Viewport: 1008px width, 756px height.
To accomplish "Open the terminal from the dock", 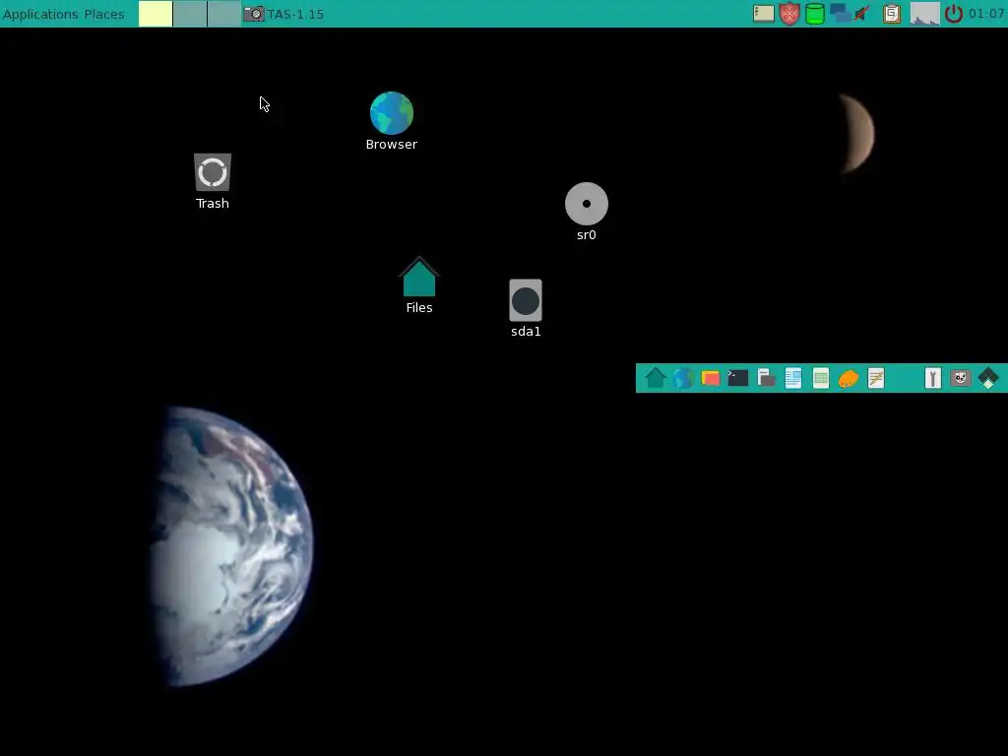I will coord(738,378).
